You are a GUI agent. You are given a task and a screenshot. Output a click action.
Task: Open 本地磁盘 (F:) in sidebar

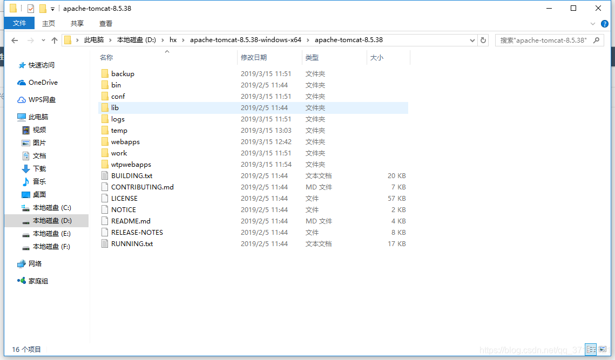[51, 246]
